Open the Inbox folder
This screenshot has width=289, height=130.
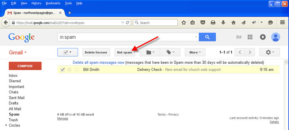[x=13, y=75]
